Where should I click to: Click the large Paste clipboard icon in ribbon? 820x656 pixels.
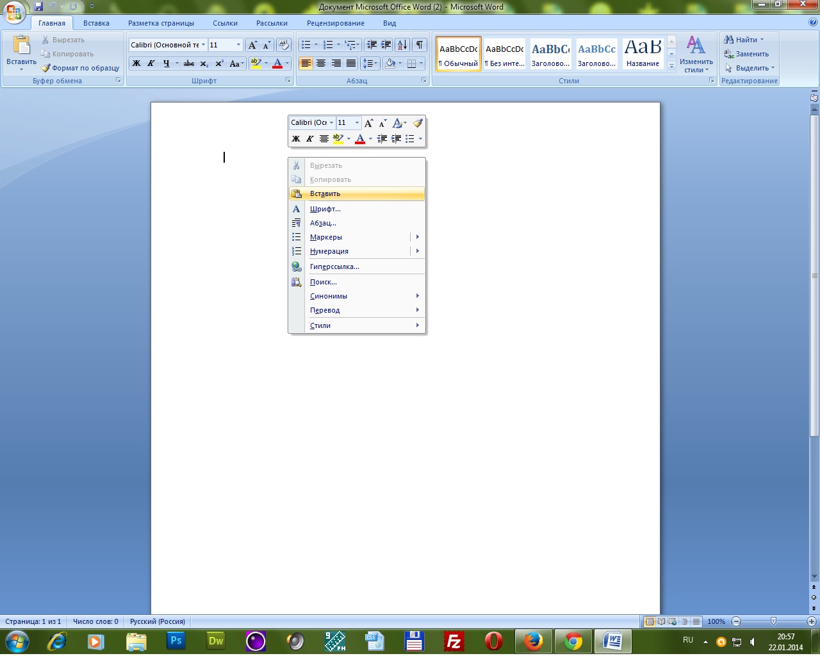[x=21, y=45]
